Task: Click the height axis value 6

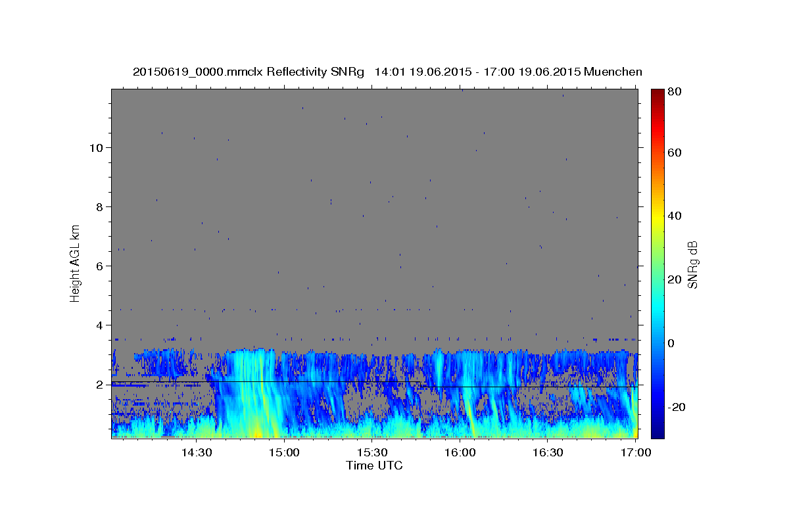Action: pos(98,266)
